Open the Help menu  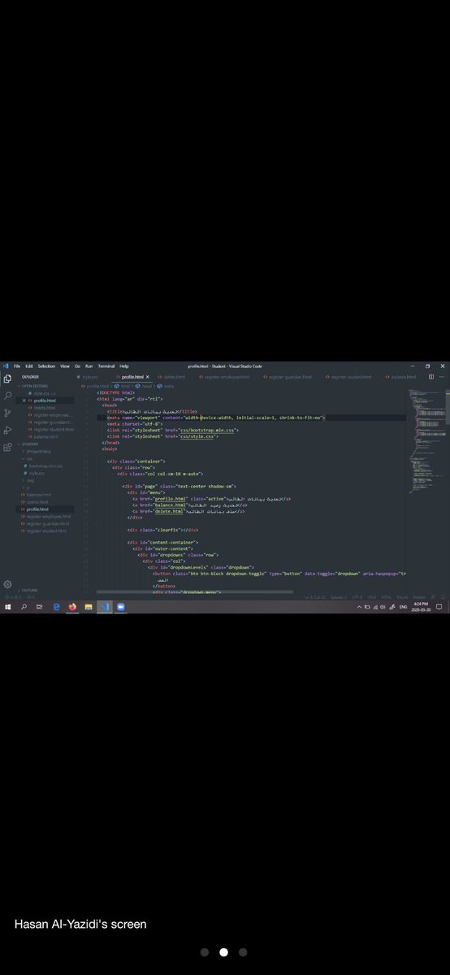(124, 366)
